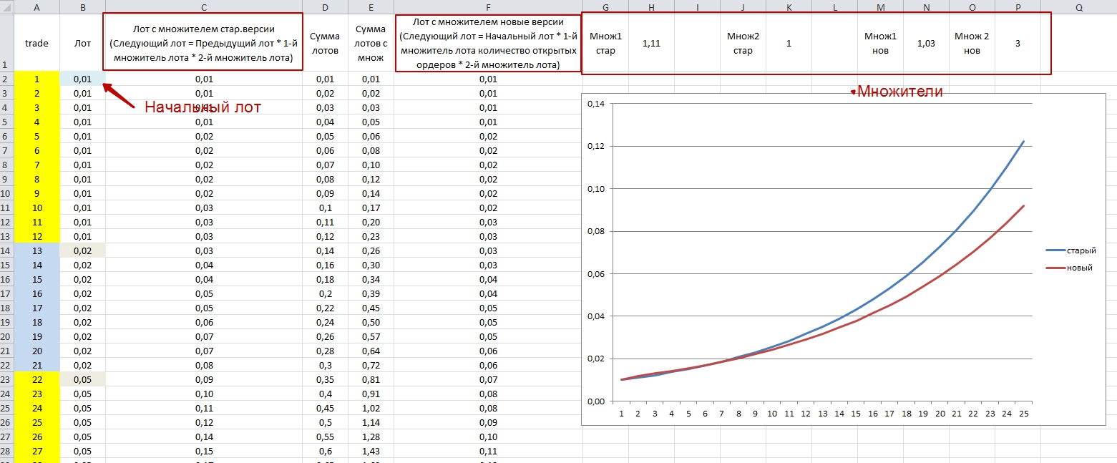Select light blue cell B2 with initial lot
The height and width of the screenshot is (463, 1117).
(x=82, y=79)
